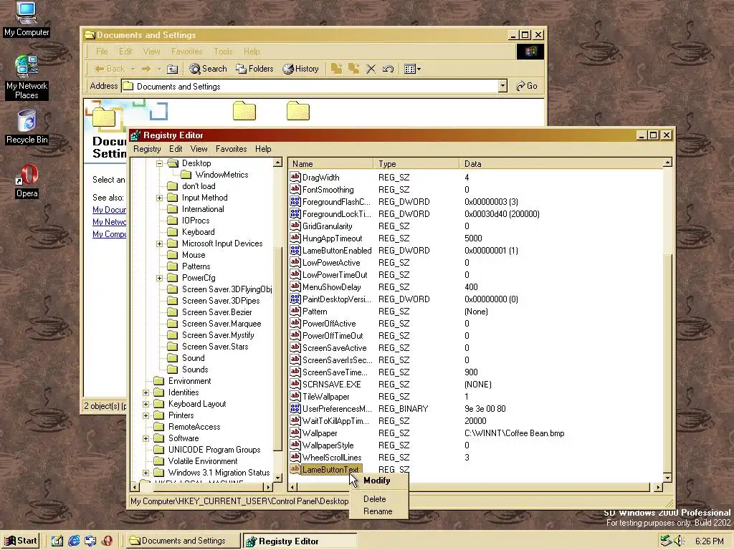Click the Move To icon in Explorer toolbar
The width and height of the screenshot is (734, 550).
pyautogui.click(x=336, y=69)
